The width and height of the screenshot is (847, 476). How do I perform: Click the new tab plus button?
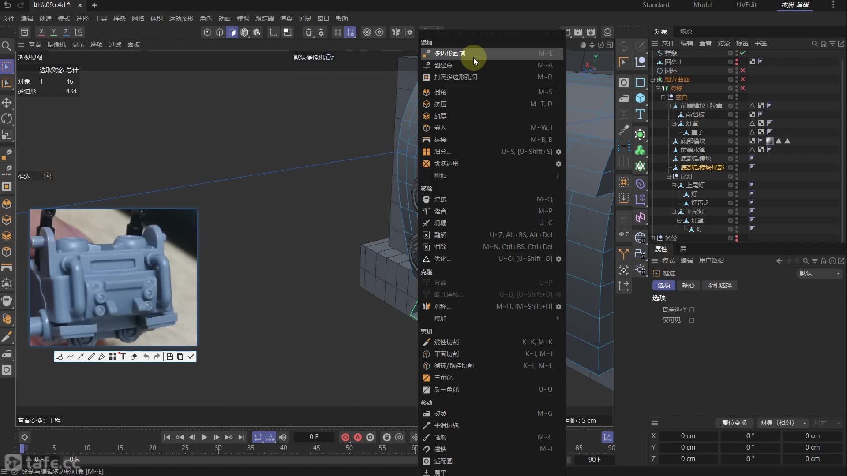coord(94,5)
